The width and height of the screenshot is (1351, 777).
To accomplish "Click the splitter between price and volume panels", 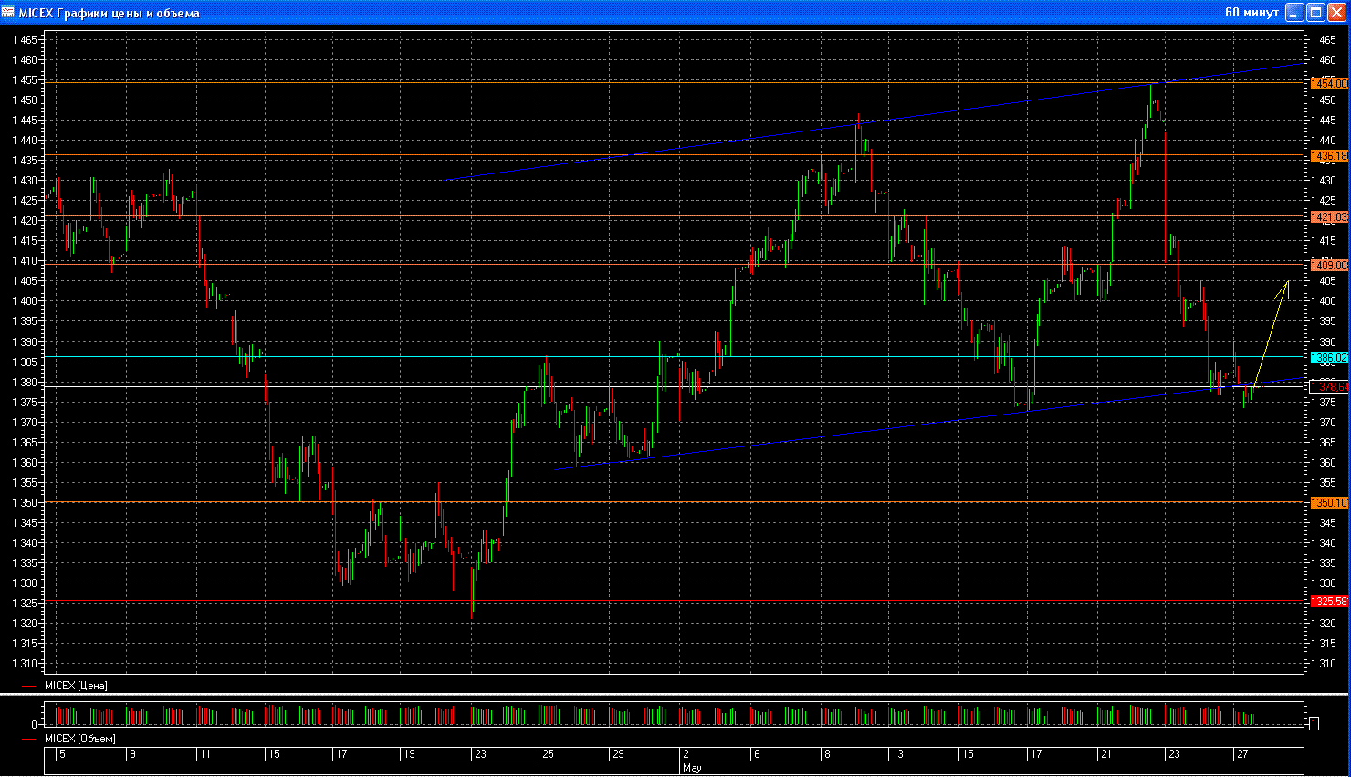I will point(675,696).
